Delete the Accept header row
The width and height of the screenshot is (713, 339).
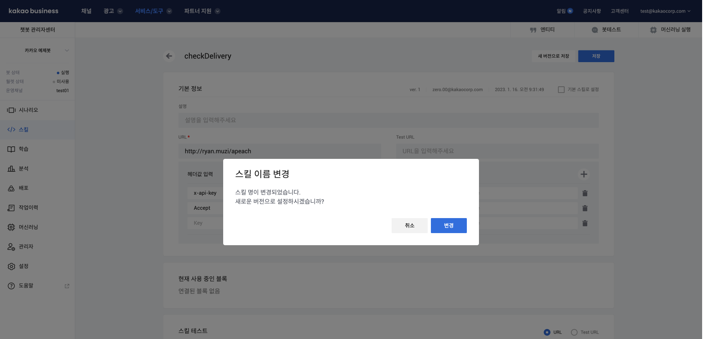coord(585,208)
